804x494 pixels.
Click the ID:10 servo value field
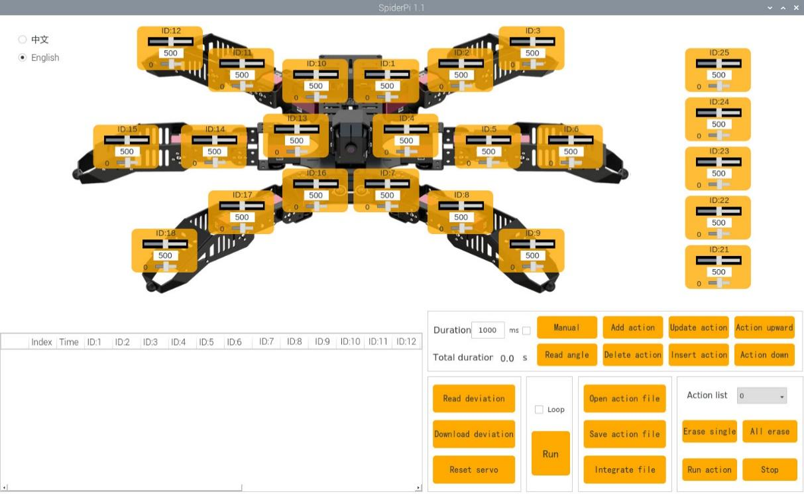click(x=316, y=86)
